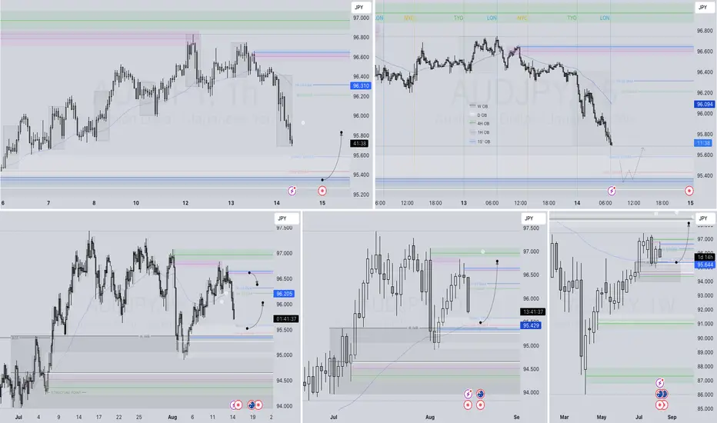717x423 pixels.
Task: Select arrow drawing's lower endpoint on the 41:38 chart
Action: click(x=322, y=180)
